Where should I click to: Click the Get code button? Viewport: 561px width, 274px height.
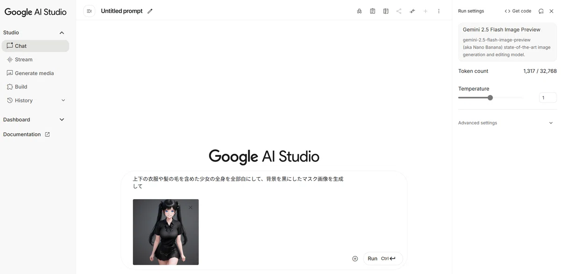518,11
